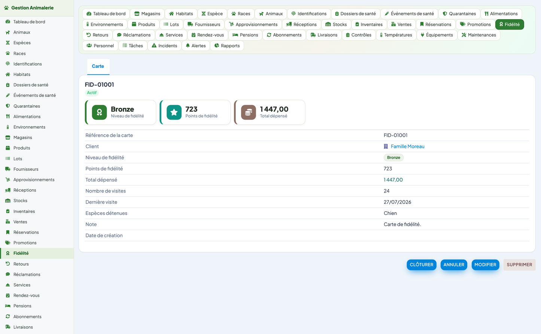This screenshot has width=541, height=334.
Task: Select Fidélité in the top navigation
Action: pyautogui.click(x=510, y=24)
